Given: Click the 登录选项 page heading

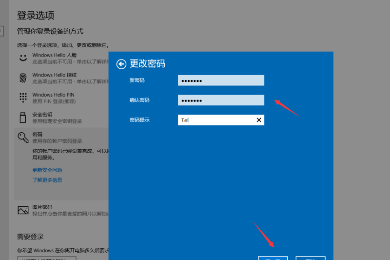Looking at the screenshot, I should tap(36, 16).
